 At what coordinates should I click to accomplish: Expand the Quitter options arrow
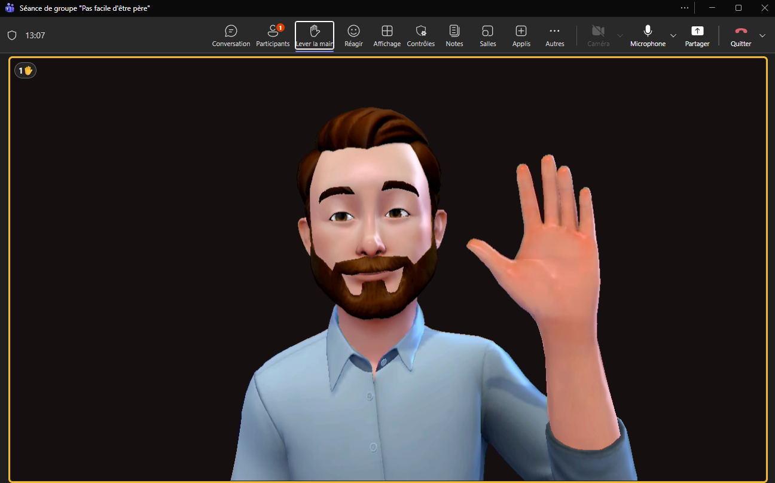(762, 35)
